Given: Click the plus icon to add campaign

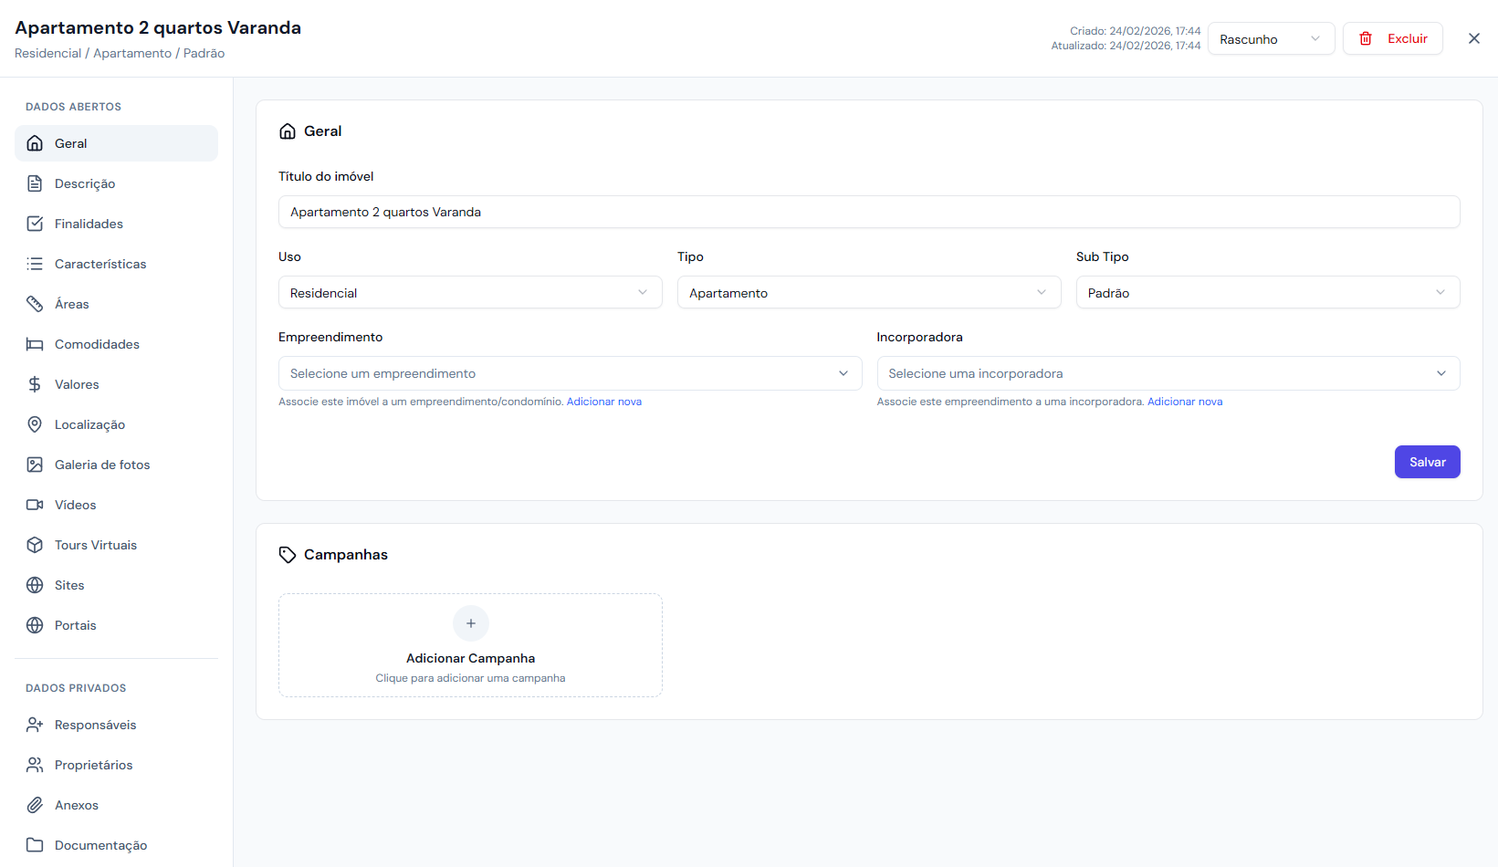Looking at the screenshot, I should tap(470, 623).
